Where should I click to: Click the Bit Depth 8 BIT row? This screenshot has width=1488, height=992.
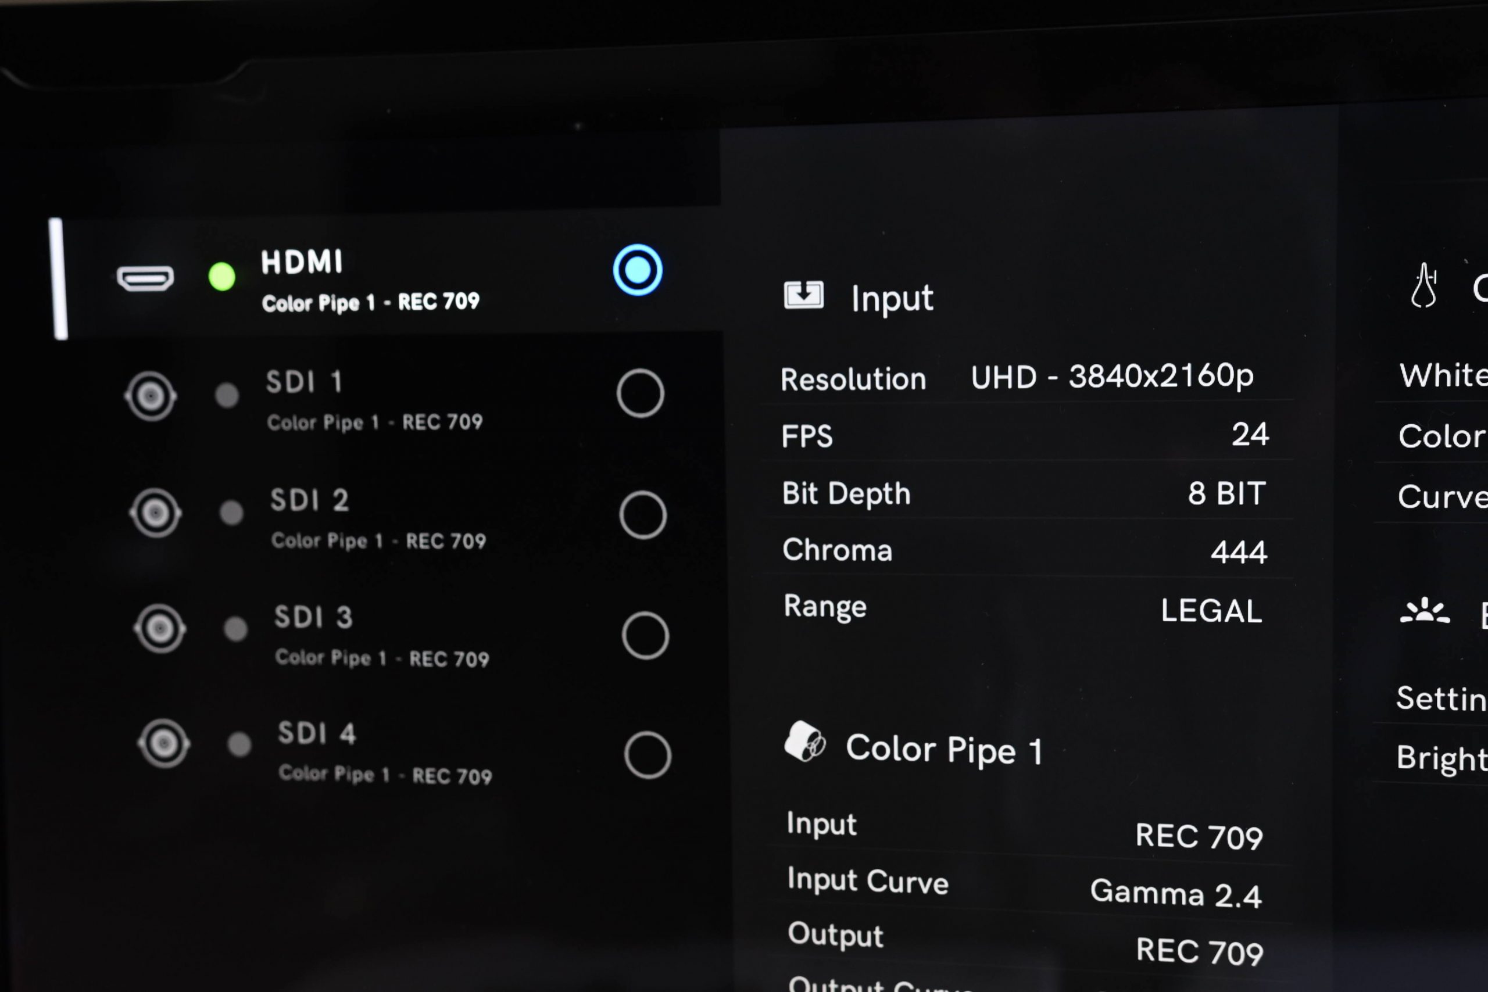(x=1025, y=493)
